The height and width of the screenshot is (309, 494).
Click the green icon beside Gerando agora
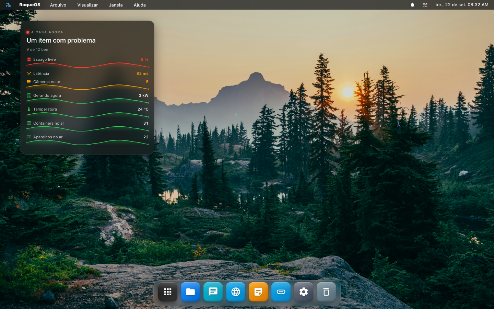point(29,95)
